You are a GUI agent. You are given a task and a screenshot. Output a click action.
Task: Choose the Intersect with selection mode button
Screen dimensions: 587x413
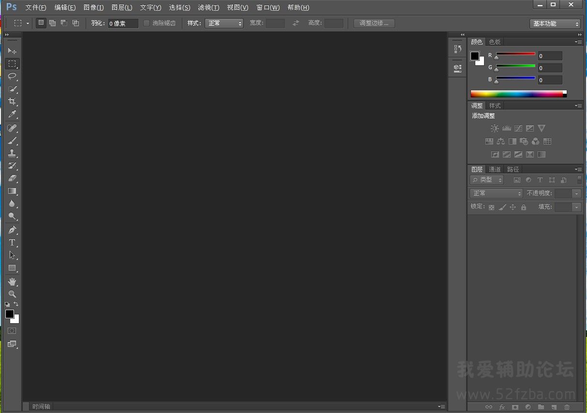tap(75, 23)
